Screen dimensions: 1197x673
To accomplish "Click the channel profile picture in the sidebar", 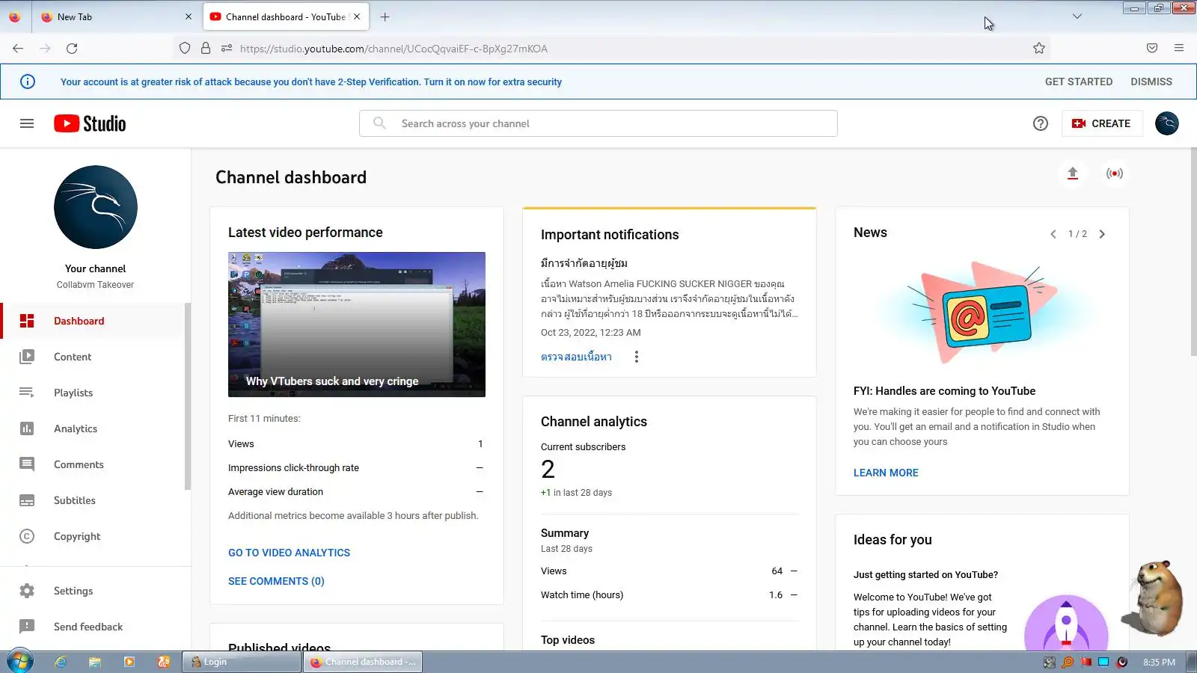I will coord(96,207).
